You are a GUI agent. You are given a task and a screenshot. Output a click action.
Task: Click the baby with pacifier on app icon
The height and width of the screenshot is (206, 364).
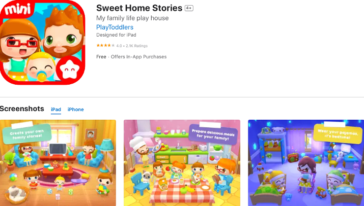(x=41, y=66)
